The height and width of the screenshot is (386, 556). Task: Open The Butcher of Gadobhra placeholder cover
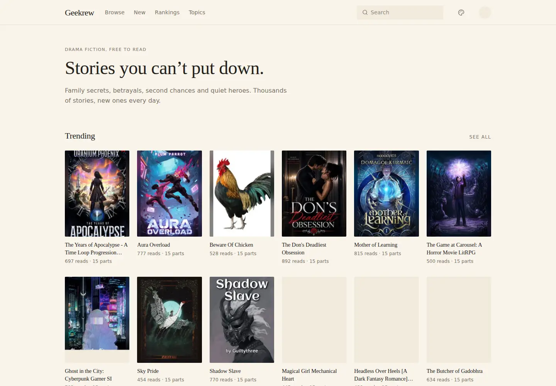click(459, 320)
